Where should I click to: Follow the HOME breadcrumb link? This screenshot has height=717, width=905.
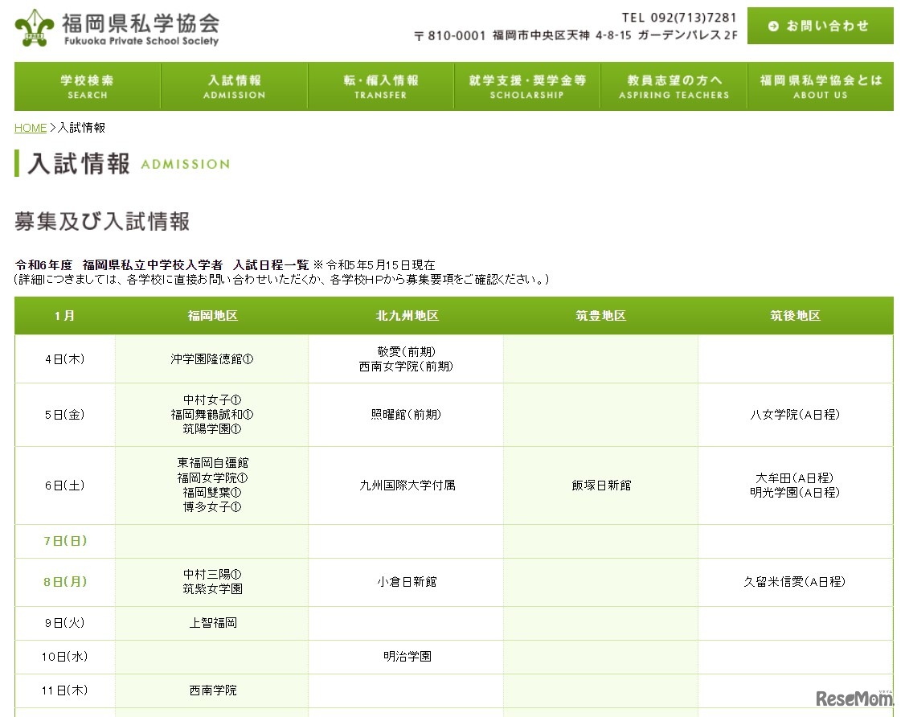[31, 128]
